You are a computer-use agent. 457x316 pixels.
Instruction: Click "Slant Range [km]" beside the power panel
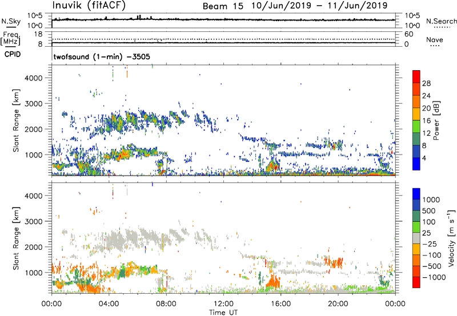pyautogui.click(x=16, y=120)
